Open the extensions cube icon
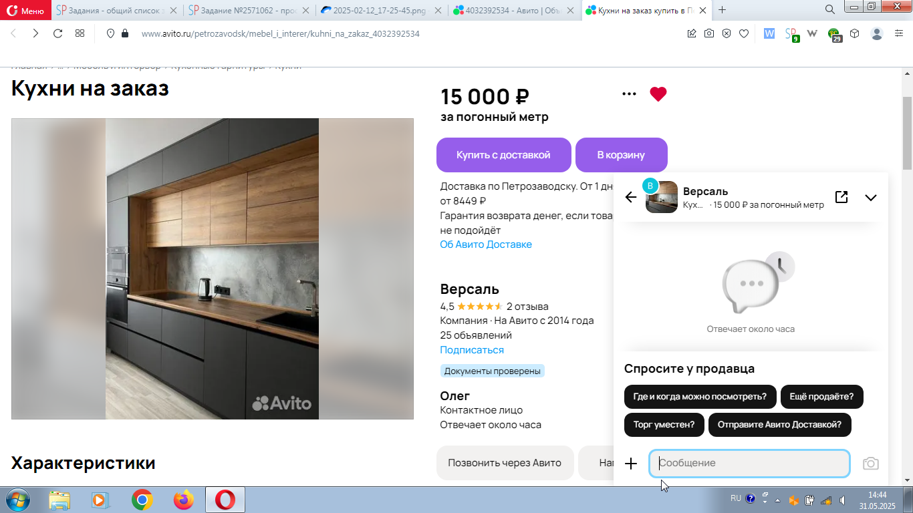This screenshot has width=913, height=513. 855,33
